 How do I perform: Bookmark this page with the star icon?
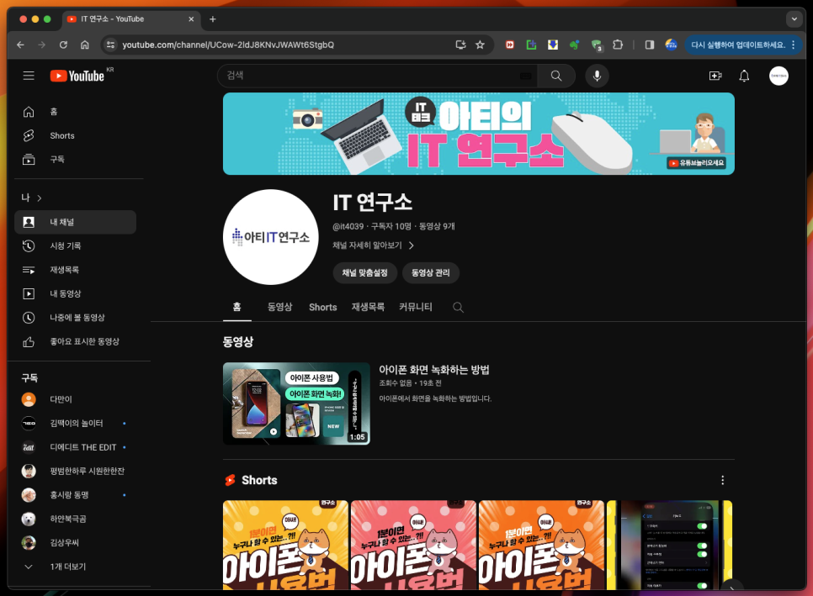tap(480, 45)
